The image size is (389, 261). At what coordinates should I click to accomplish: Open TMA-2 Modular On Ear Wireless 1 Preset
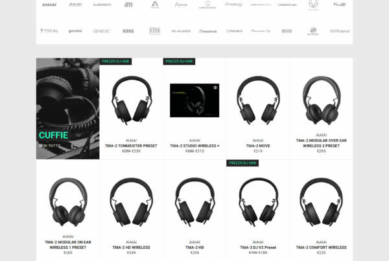[x=68, y=244]
